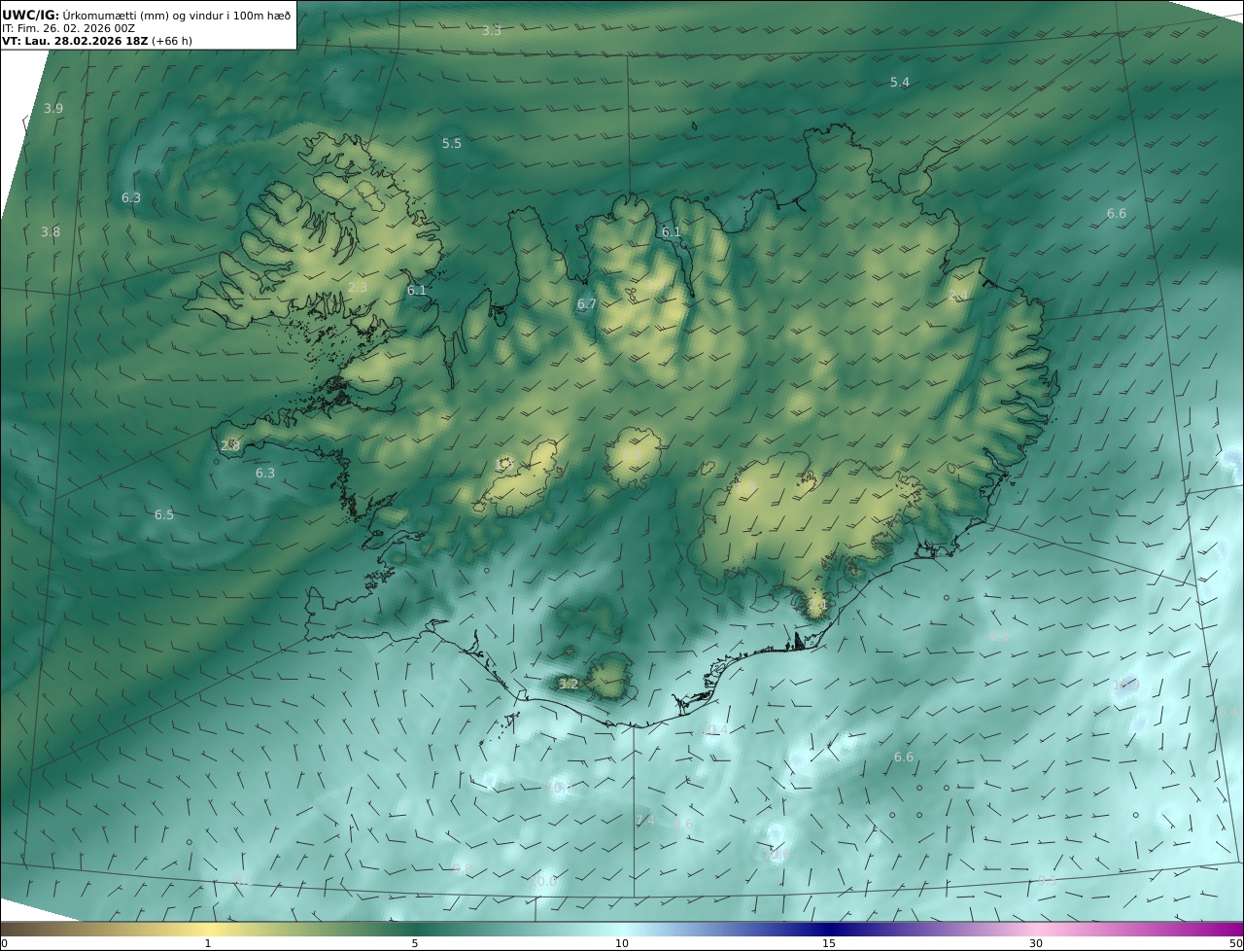Viewport: 1244px width, 951px height.
Task: Click the 6.3 label between the 3.9 and 3.8 labels
Action: [131, 198]
